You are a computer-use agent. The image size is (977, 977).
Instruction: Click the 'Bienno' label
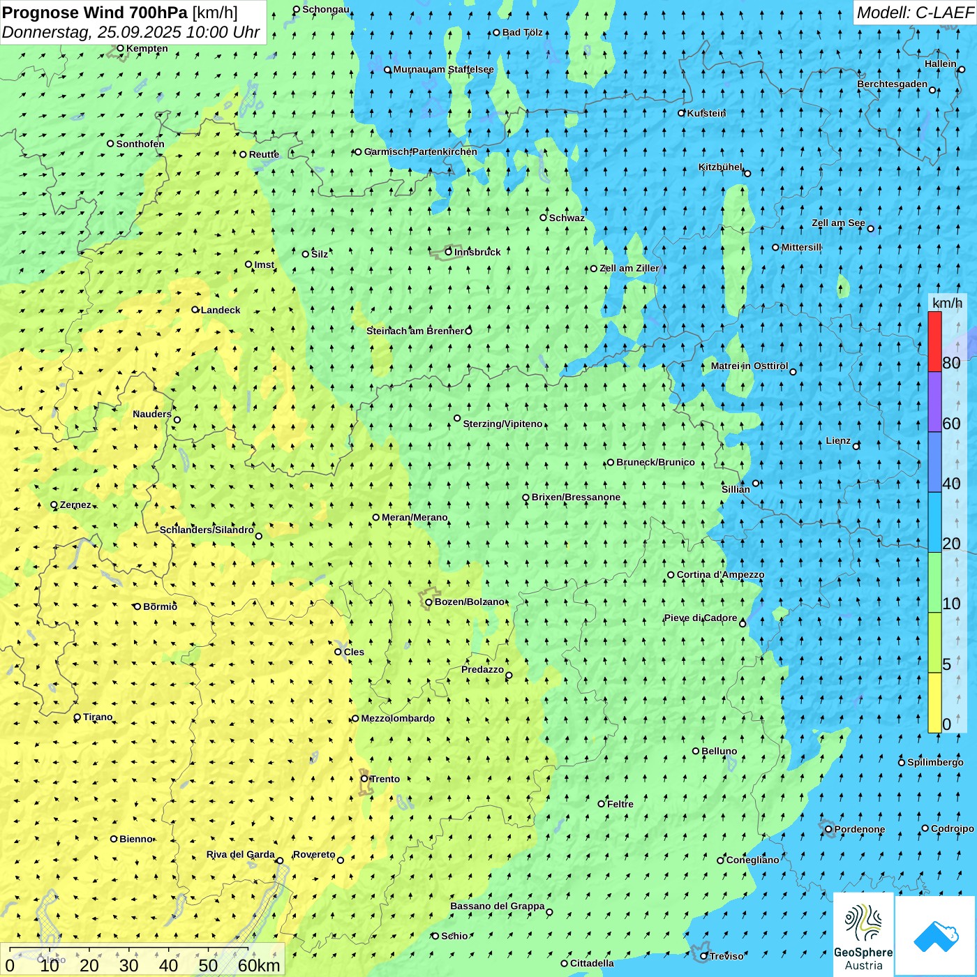click(135, 839)
